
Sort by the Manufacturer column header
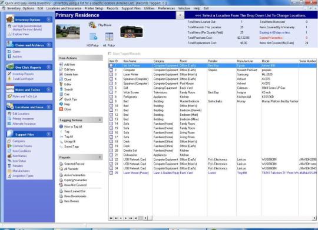[x=249, y=61]
